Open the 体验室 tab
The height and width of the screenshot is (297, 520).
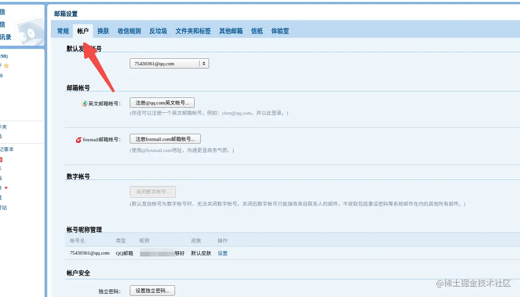[280, 31]
